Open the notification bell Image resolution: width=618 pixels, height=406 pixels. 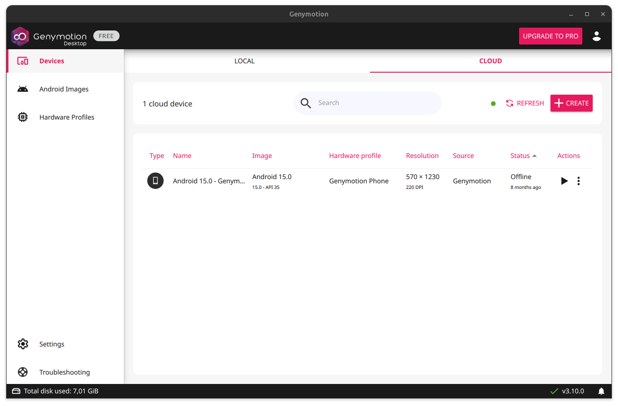601,391
